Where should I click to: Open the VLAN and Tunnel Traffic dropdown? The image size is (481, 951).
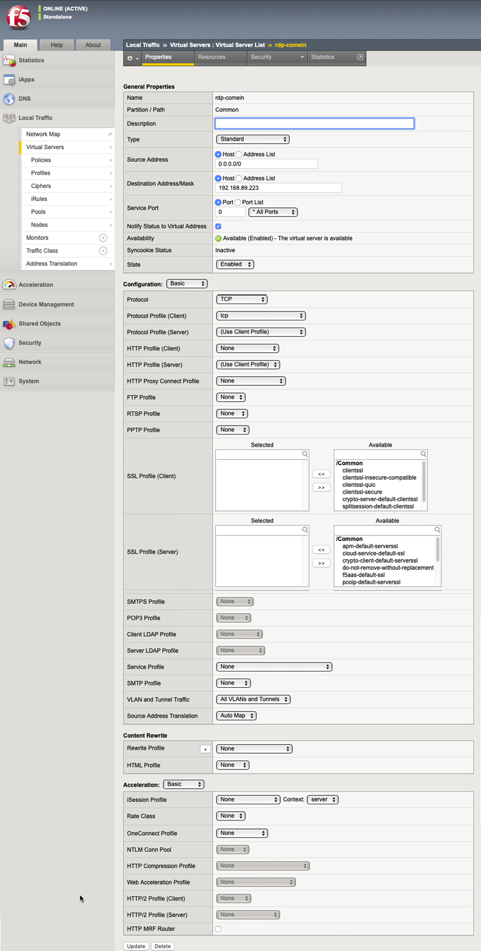click(x=253, y=700)
